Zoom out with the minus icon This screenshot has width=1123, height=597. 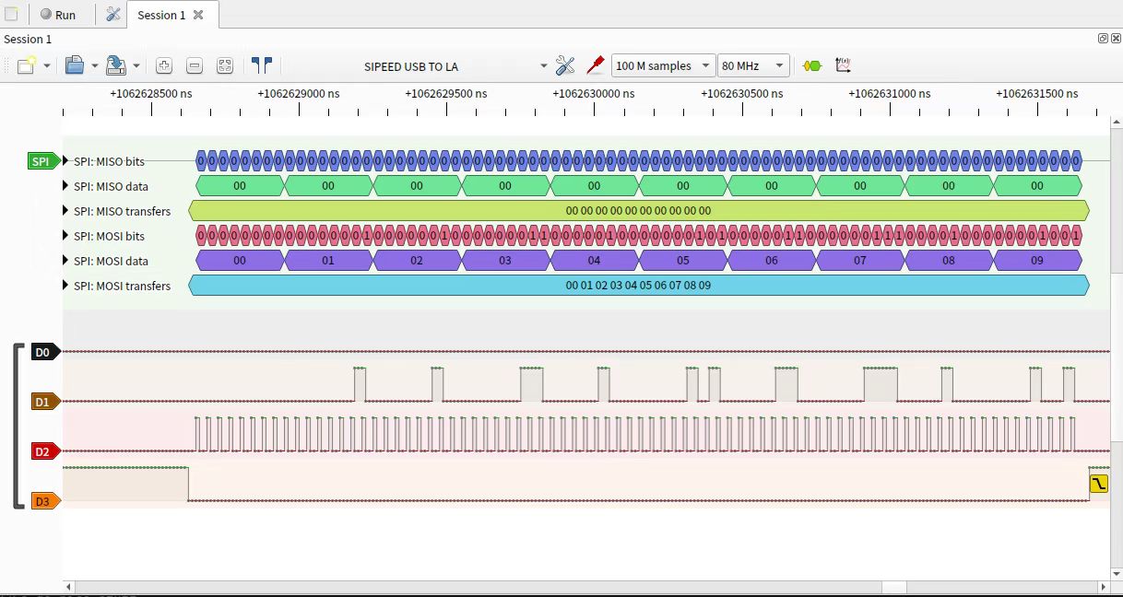point(195,65)
